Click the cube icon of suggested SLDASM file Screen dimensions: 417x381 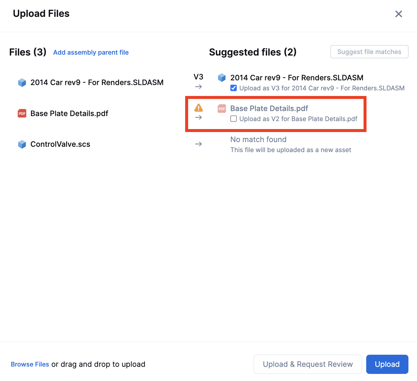coord(222,78)
